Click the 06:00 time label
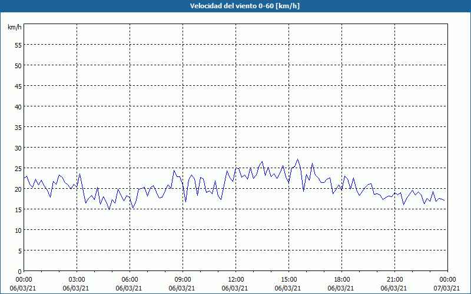This screenshot has height=294, width=471. [x=130, y=280]
